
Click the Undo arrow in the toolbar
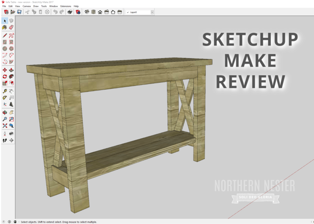click(x=55, y=12)
